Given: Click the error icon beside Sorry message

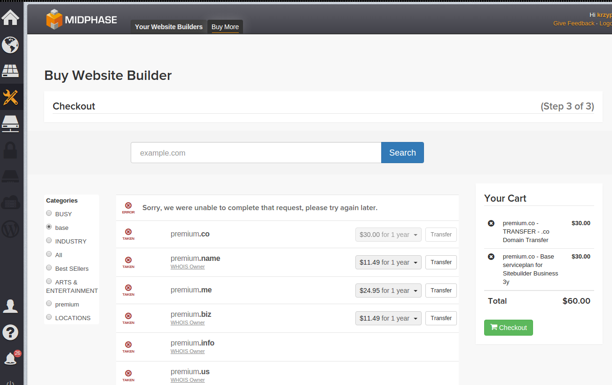Looking at the screenshot, I should [x=128, y=208].
